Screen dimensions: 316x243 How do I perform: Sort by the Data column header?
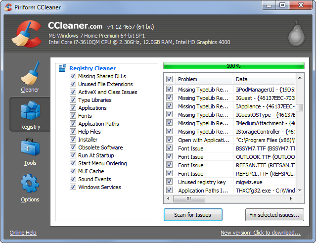(265, 79)
